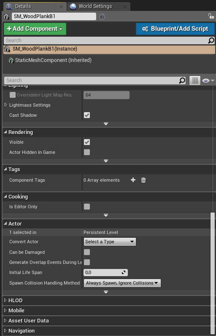Click Blueprint/Add Script button
The width and height of the screenshot is (216, 336).
pos(175,29)
